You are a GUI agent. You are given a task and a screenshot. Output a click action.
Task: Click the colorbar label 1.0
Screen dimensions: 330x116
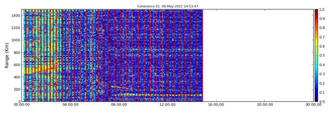pyautogui.click(x=322, y=10)
